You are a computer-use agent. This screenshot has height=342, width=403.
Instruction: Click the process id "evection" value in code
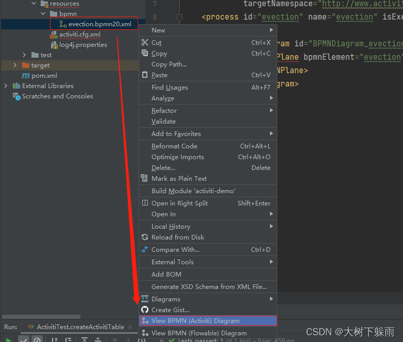(280, 17)
